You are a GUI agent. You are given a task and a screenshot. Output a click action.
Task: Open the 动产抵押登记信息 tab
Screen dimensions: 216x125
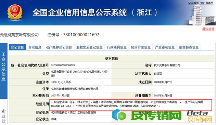(x=59, y=47)
